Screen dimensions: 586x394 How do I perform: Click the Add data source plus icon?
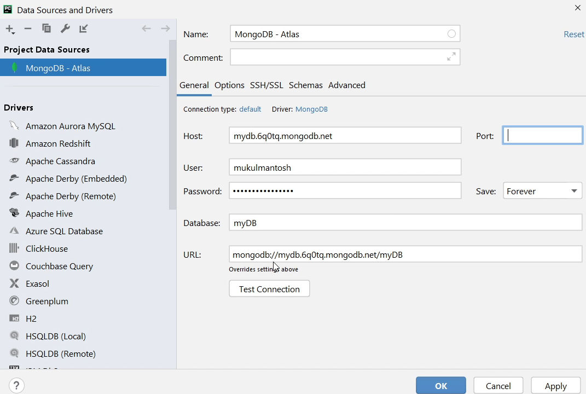pos(10,29)
